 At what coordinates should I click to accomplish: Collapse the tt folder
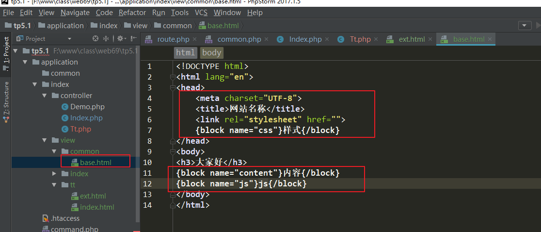coord(54,185)
